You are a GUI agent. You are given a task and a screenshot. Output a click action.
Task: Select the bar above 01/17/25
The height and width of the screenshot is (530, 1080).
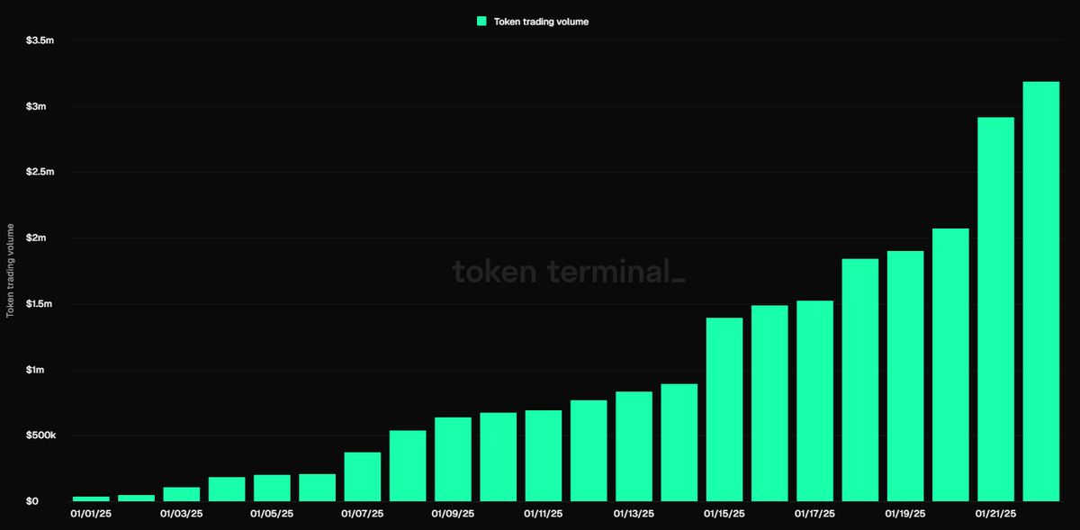[814, 400]
